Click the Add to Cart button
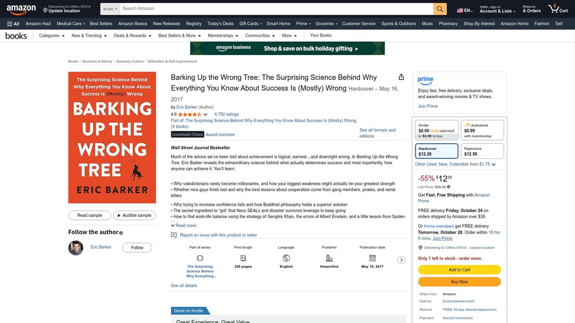 tap(459, 270)
